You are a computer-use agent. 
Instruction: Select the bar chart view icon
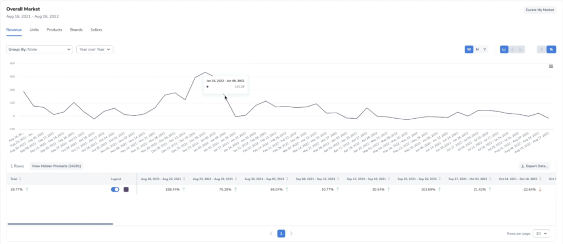[x=512, y=49]
